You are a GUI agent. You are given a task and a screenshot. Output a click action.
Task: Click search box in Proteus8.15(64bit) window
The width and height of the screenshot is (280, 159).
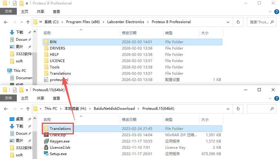tap(262, 109)
